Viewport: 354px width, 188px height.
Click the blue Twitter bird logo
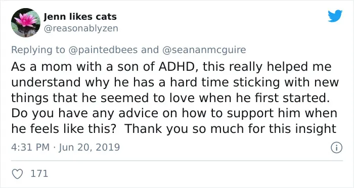335,16
